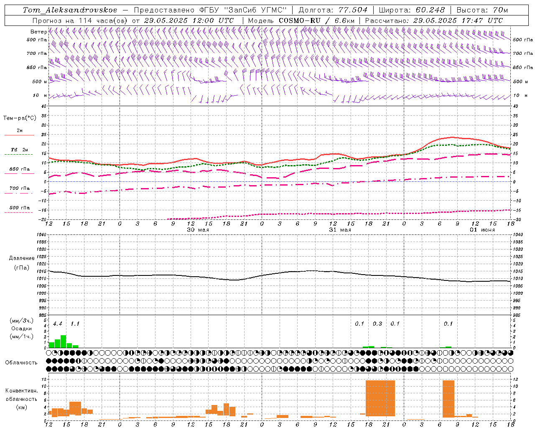Screen dimensions: 535x428
Task: Click the forecast start time 29.05.2025 12:00 UTC
Action: pyautogui.click(x=189, y=20)
